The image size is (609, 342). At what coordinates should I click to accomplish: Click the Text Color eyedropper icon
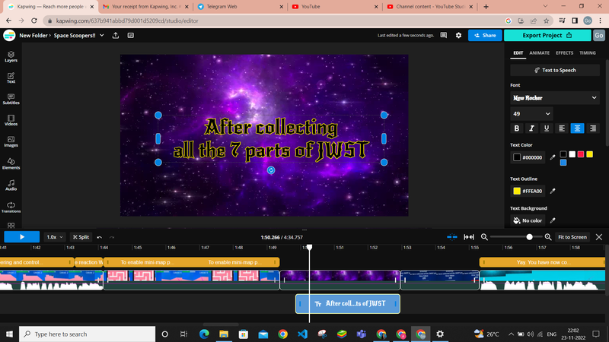[553, 157]
